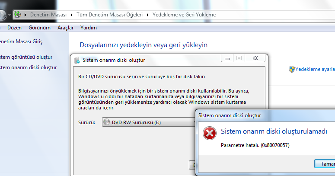Click the error dialog title bar
Viewport: 335px width, 176px height.
(265, 116)
